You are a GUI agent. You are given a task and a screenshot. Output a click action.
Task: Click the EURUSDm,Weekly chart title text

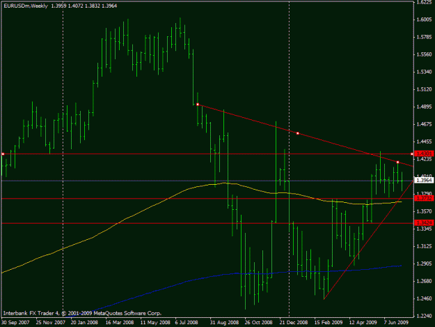pyautogui.click(x=26, y=6)
